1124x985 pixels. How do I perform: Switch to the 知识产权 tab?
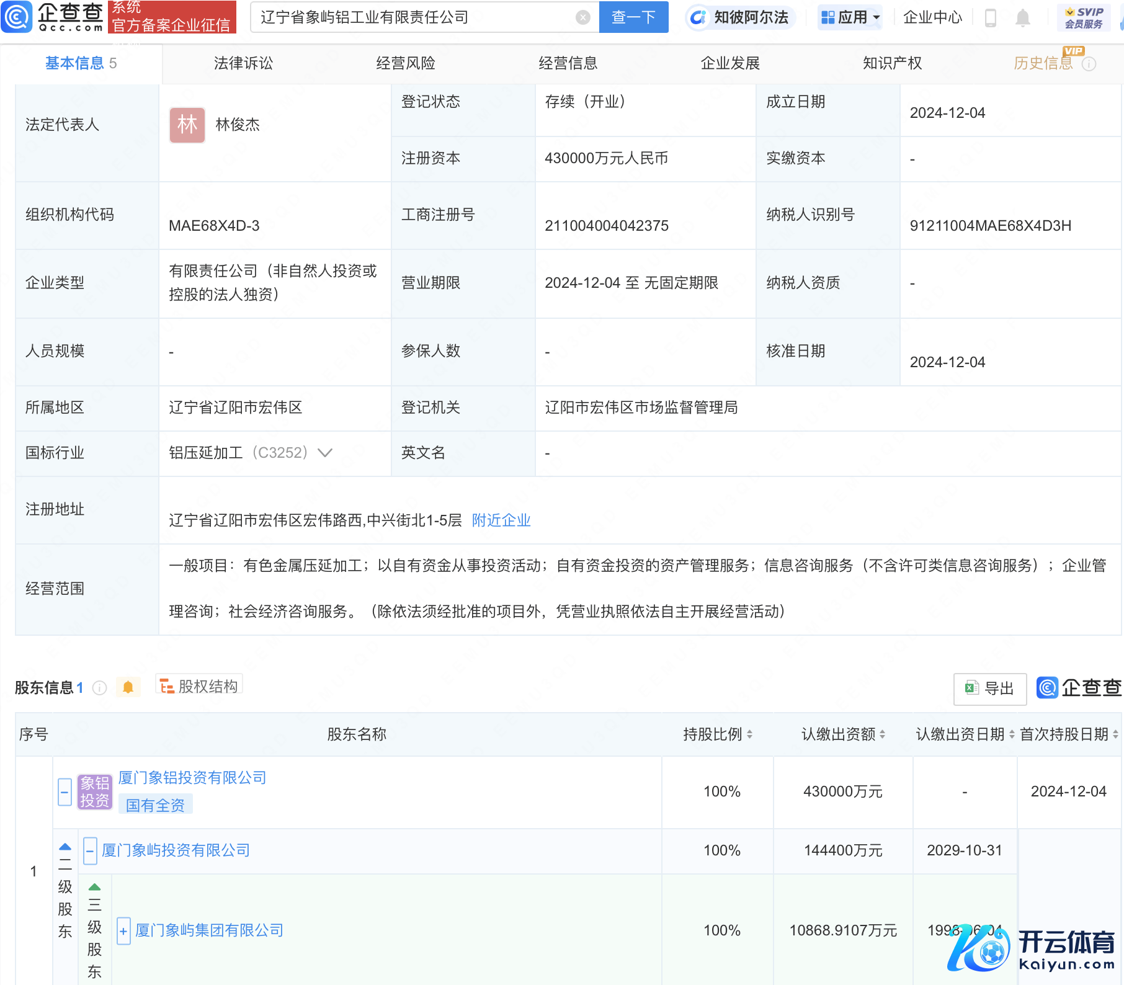892,63
